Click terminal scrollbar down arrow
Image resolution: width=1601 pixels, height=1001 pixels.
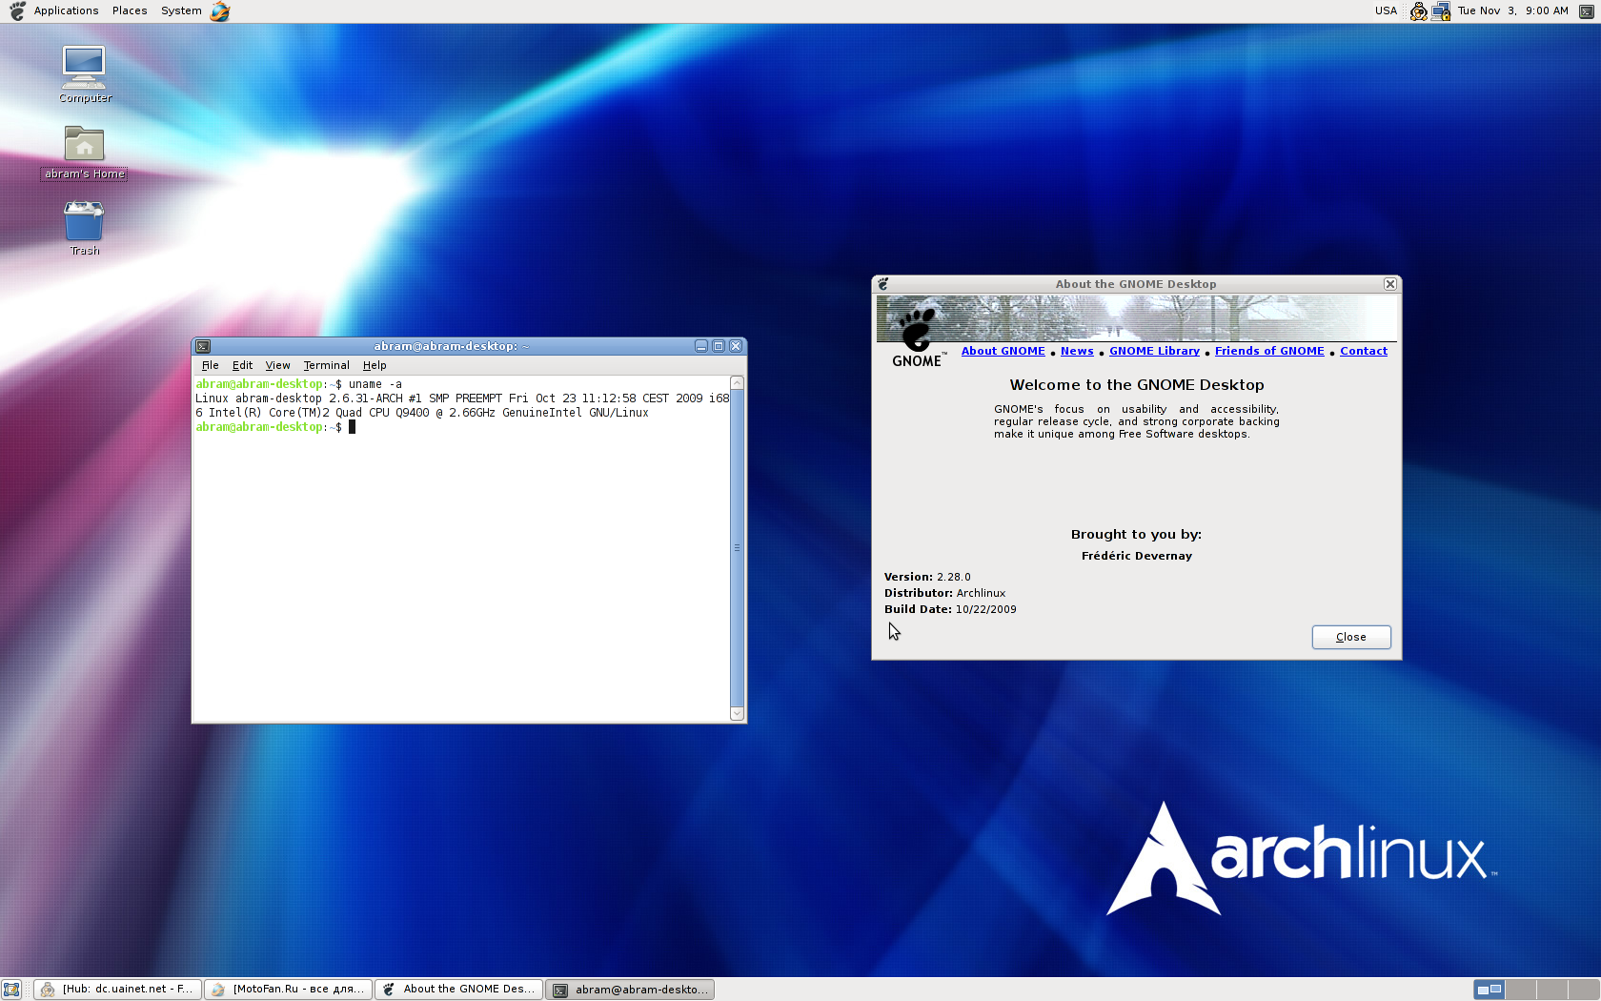[737, 713]
